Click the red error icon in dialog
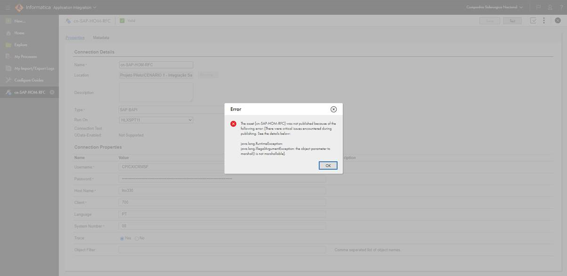 coord(233,124)
